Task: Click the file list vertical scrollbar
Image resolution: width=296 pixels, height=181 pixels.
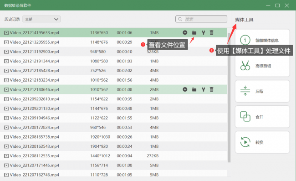Action: 229,98
